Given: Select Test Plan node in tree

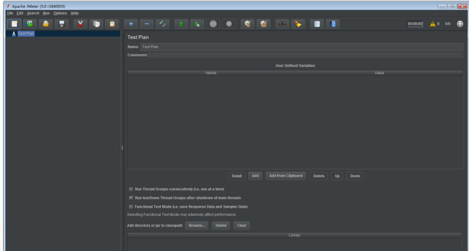Looking at the screenshot, I should coord(26,34).
